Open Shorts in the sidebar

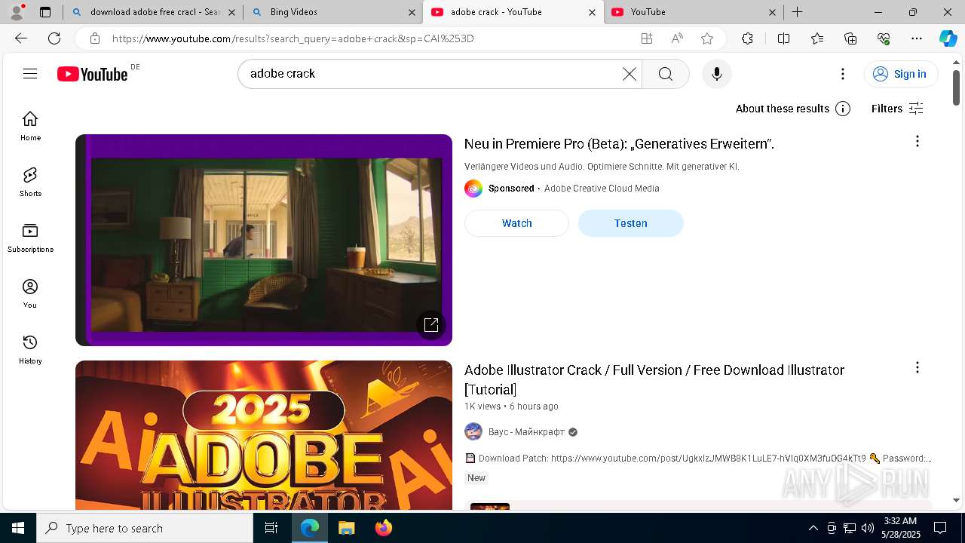coord(30,182)
